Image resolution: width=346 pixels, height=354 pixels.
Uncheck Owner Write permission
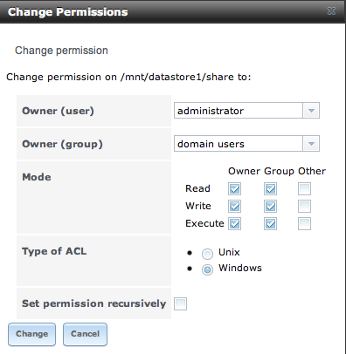[x=234, y=207]
